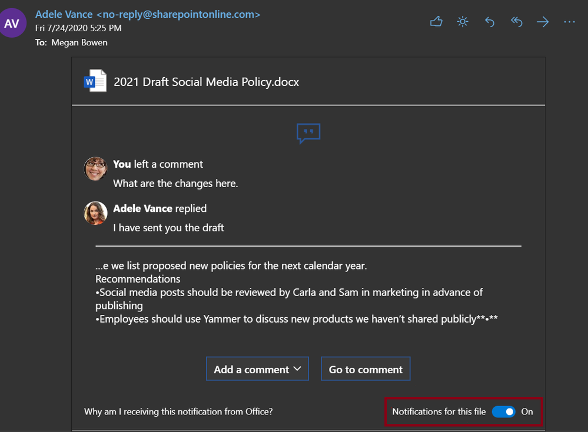
Task: Click the Megan Bowen recipient name
Action: coord(79,43)
